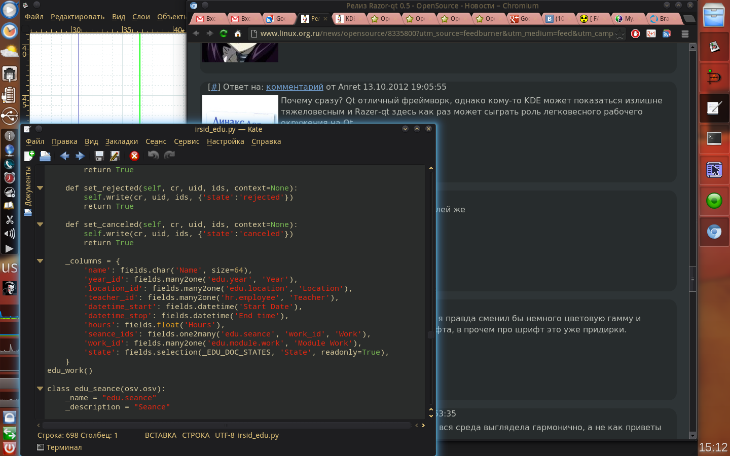Click the Undo icon in Kate toolbar
730x456 pixels.
[x=153, y=155]
